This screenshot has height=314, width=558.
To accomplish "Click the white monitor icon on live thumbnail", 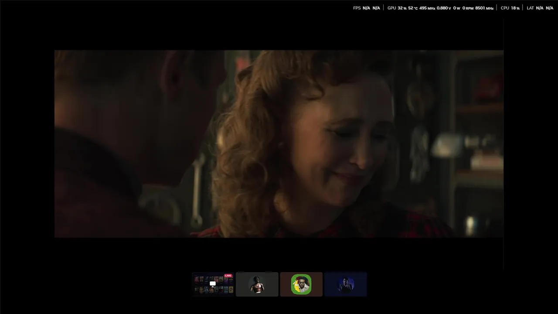I will coord(213,284).
